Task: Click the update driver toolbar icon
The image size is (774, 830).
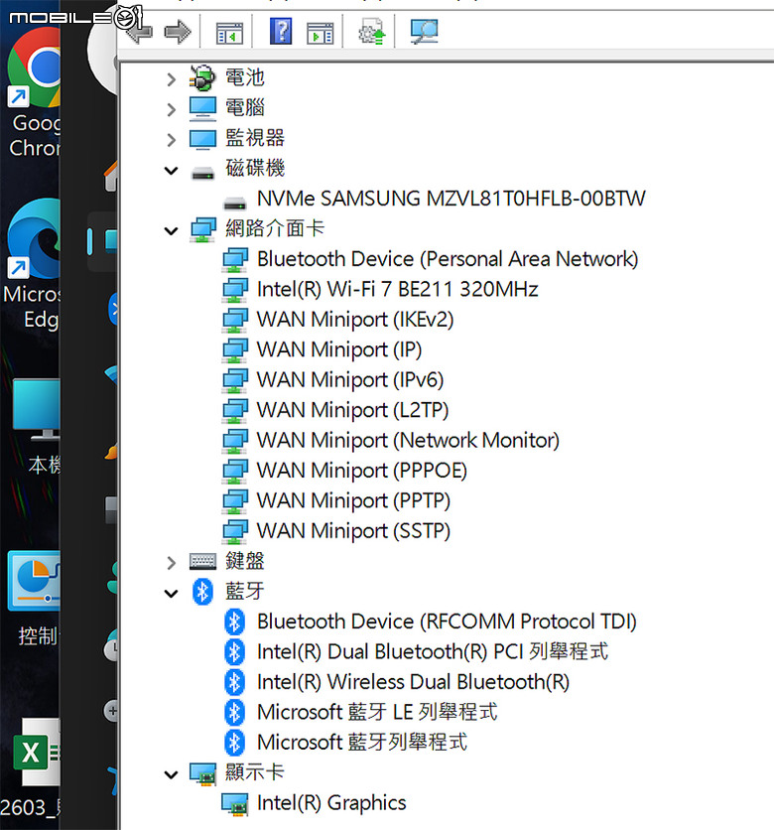Action: (x=372, y=32)
